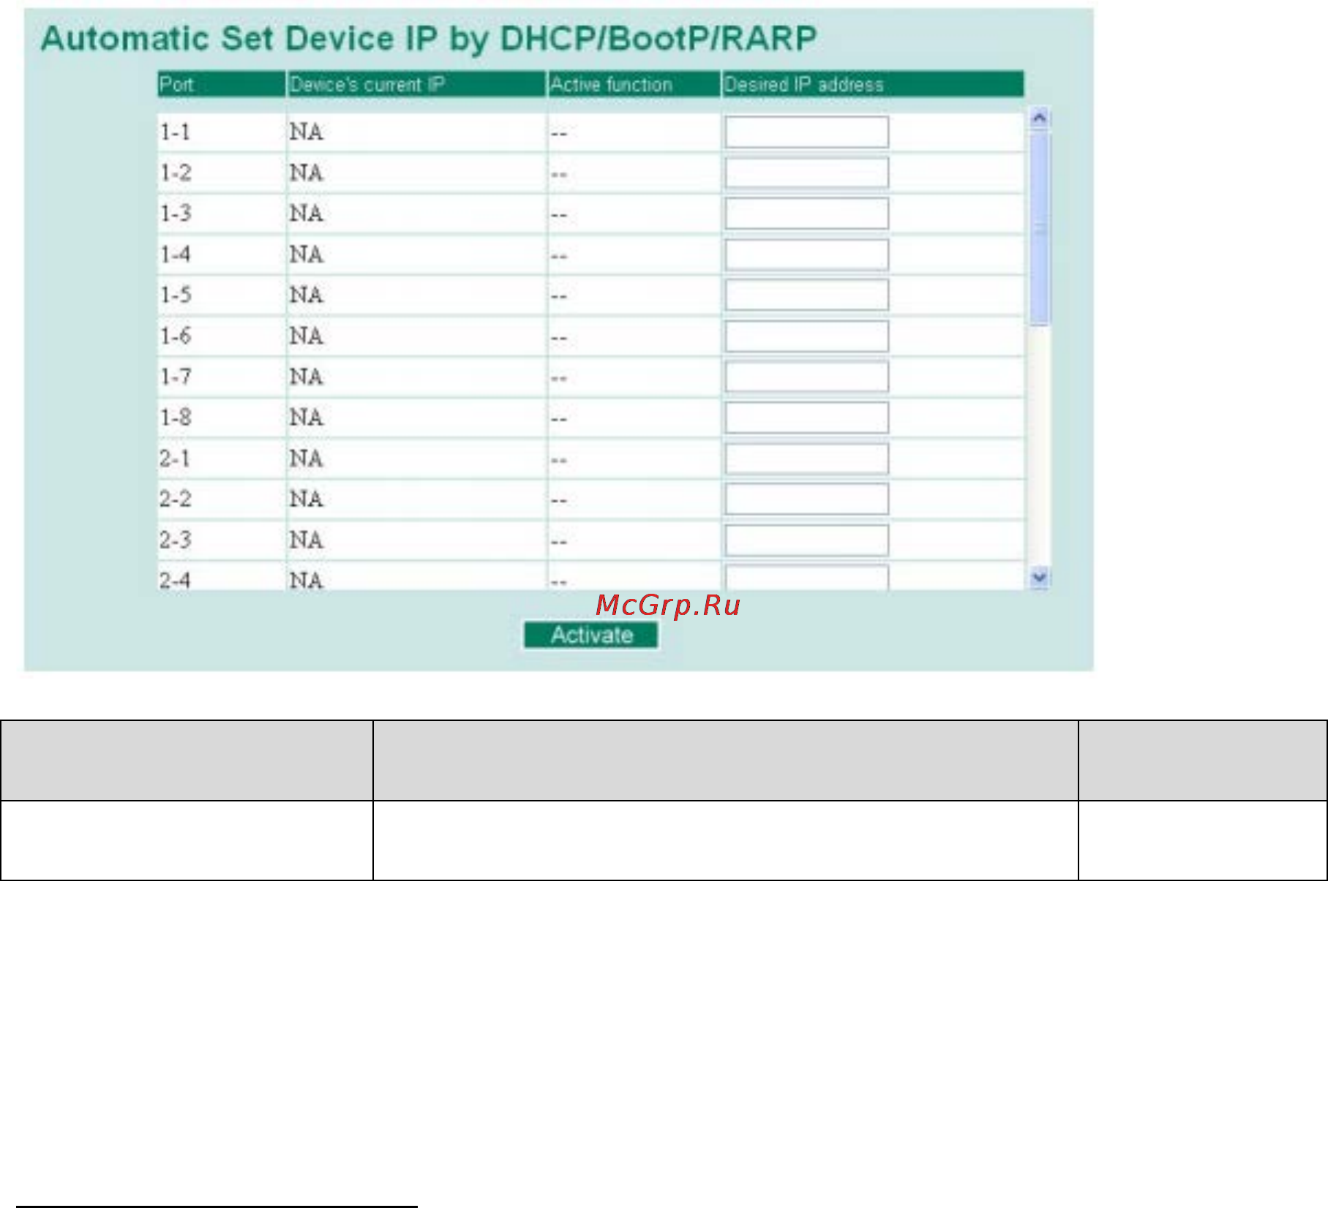Focus Desired IP address field for port 1-2

(806, 173)
